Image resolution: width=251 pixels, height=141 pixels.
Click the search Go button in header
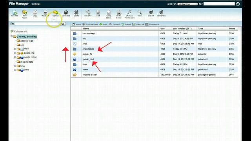(238, 4)
